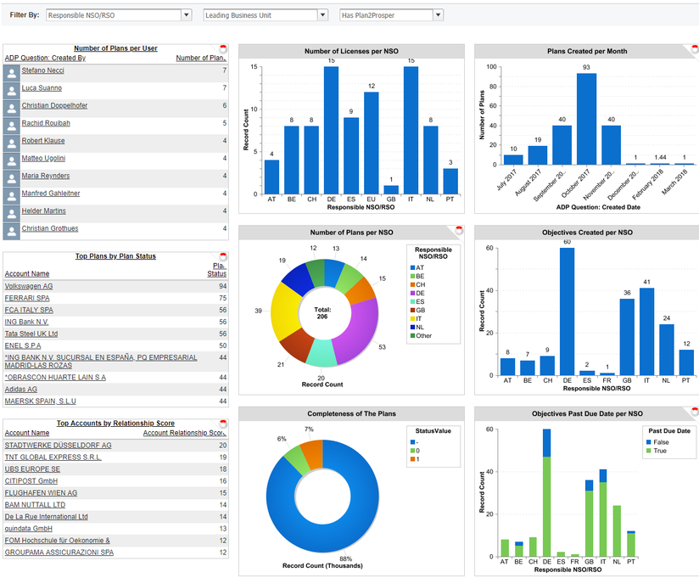This screenshot has width=699, height=578.
Task: Click the GB bar in Objectives Created per NSO
Action: [627, 337]
